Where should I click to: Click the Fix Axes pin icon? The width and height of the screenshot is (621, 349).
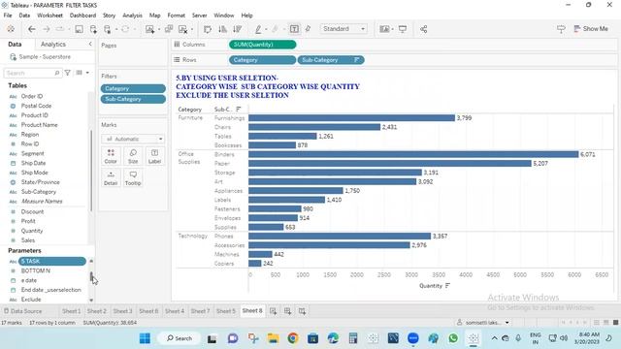point(309,29)
